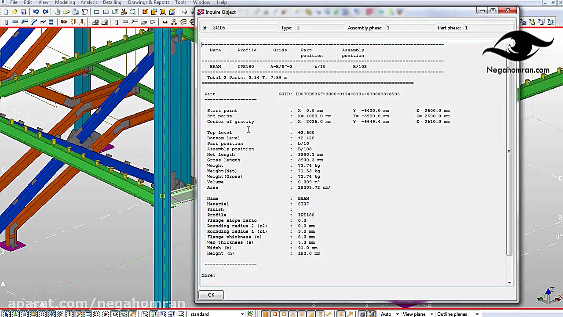Click the Undo arrow icon
Screen dimensions: 563x317
pyautogui.click(x=36, y=12)
